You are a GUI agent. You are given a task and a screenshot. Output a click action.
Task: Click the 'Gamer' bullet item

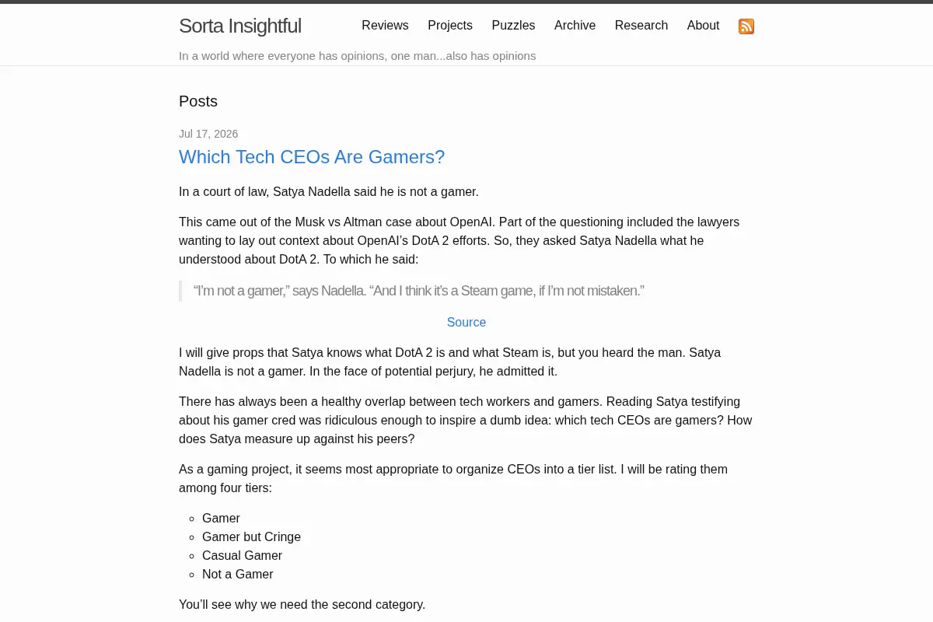(x=221, y=518)
